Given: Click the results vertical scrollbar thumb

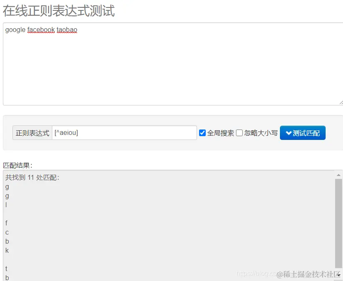Looking at the screenshot, I should click(x=338, y=223).
